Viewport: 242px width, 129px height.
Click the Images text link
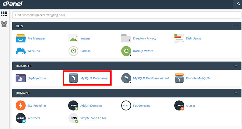(x=85, y=38)
